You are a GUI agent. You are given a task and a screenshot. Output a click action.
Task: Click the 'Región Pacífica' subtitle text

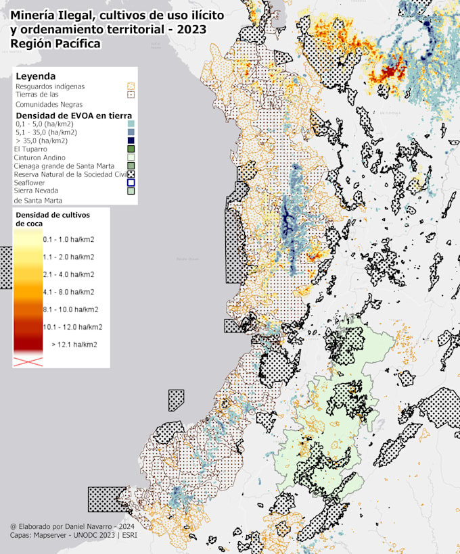point(55,43)
